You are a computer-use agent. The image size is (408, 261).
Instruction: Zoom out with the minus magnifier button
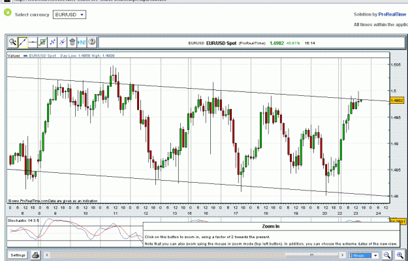[387, 255]
